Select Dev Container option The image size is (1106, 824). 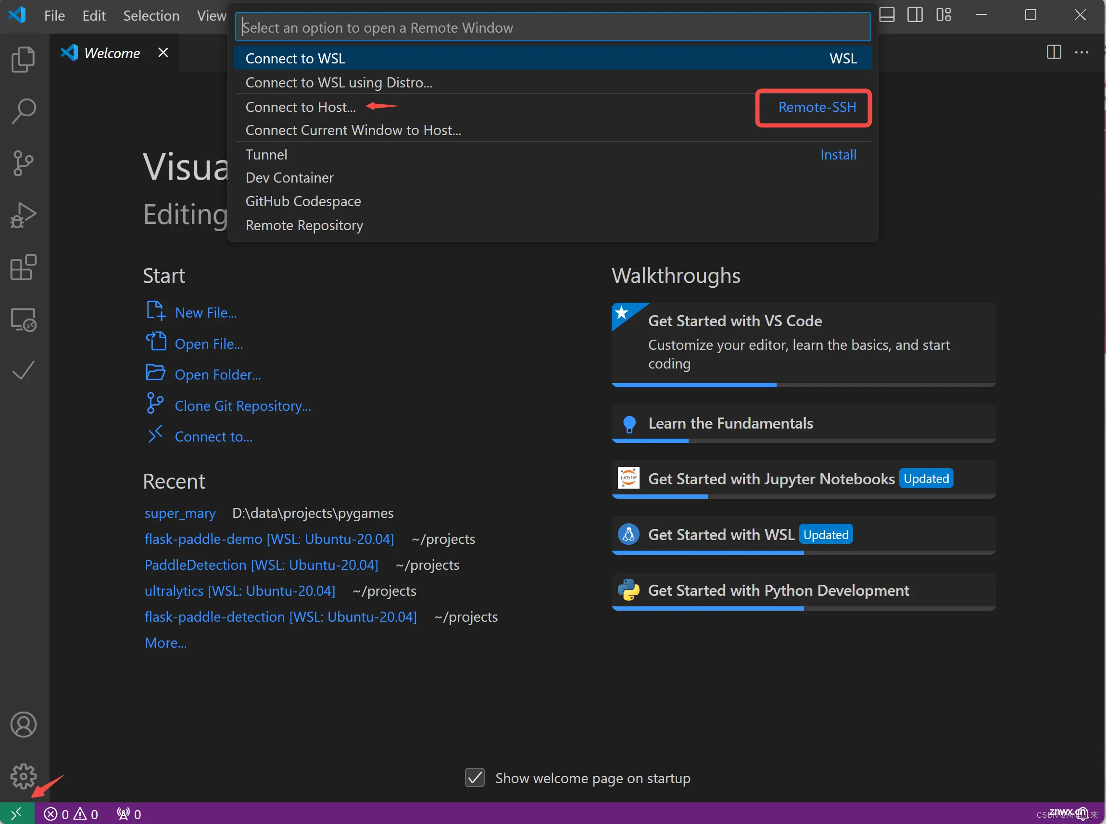(x=553, y=178)
